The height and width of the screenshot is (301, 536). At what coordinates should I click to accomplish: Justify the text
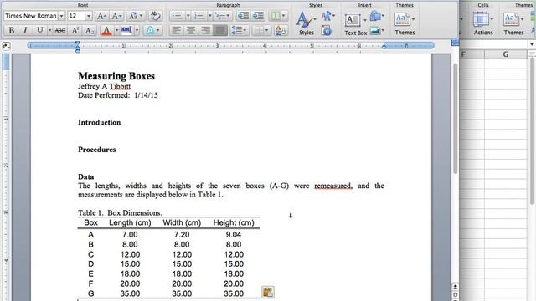(219, 31)
